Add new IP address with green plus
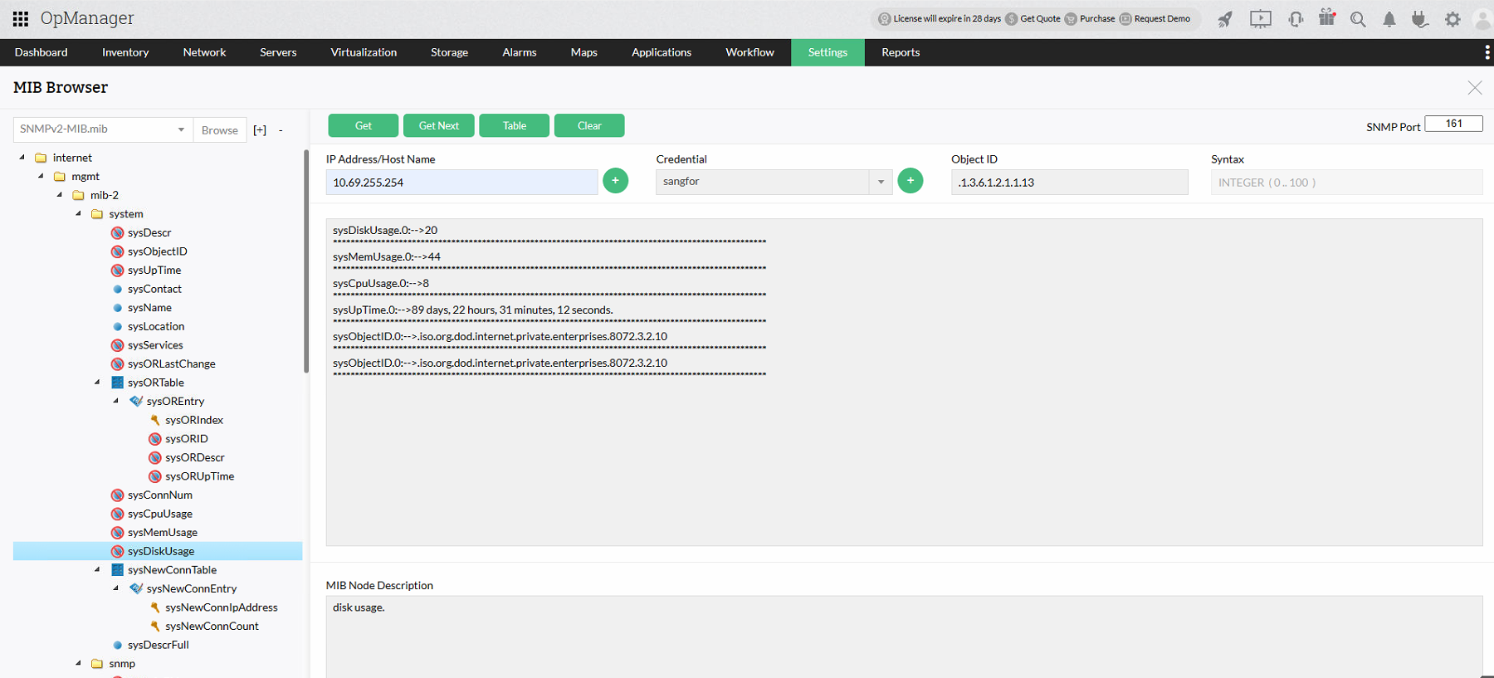The height and width of the screenshot is (678, 1494). coord(615,180)
